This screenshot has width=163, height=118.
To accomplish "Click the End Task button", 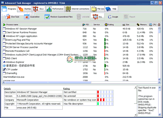I will 12,17.
